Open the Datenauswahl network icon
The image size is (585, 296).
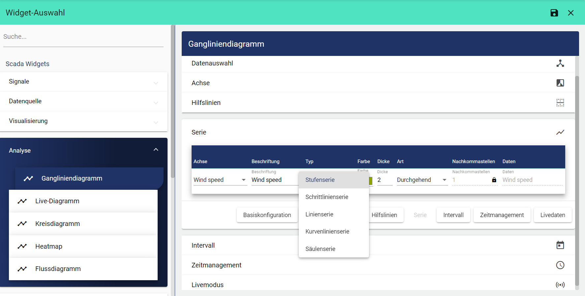[x=560, y=63]
